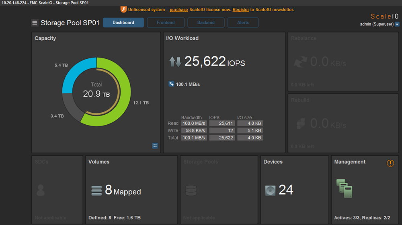Follow the Register newsletter link
The height and width of the screenshot is (225, 402).
(241, 10)
